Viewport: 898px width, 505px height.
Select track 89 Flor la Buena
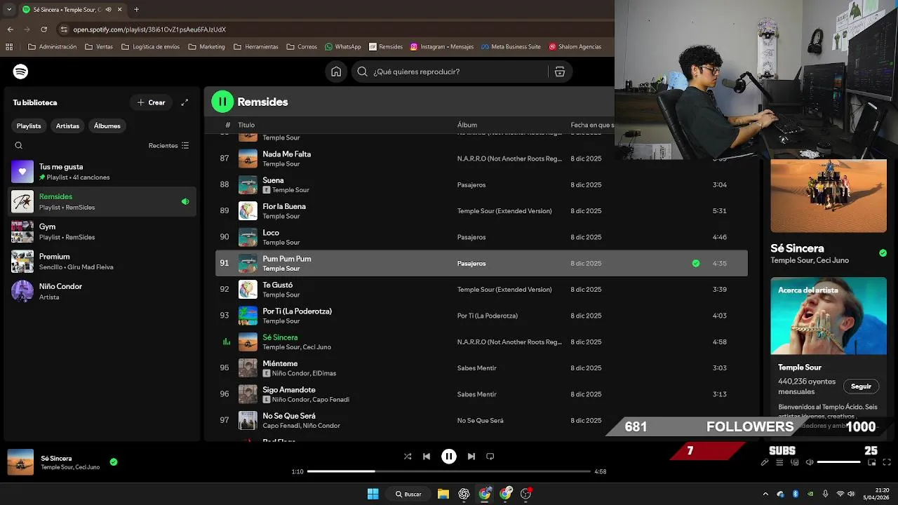pos(481,211)
